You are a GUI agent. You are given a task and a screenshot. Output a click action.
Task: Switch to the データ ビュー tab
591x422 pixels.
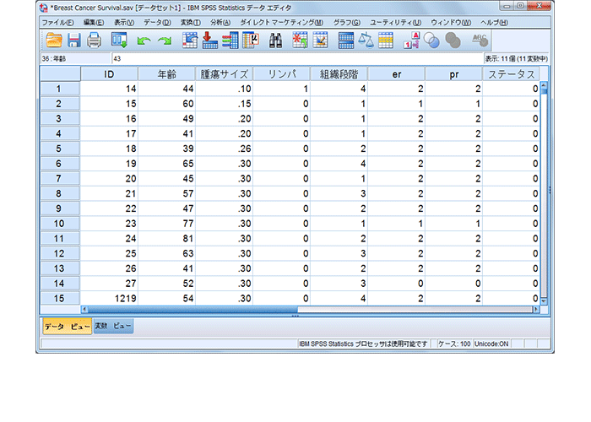click(67, 327)
